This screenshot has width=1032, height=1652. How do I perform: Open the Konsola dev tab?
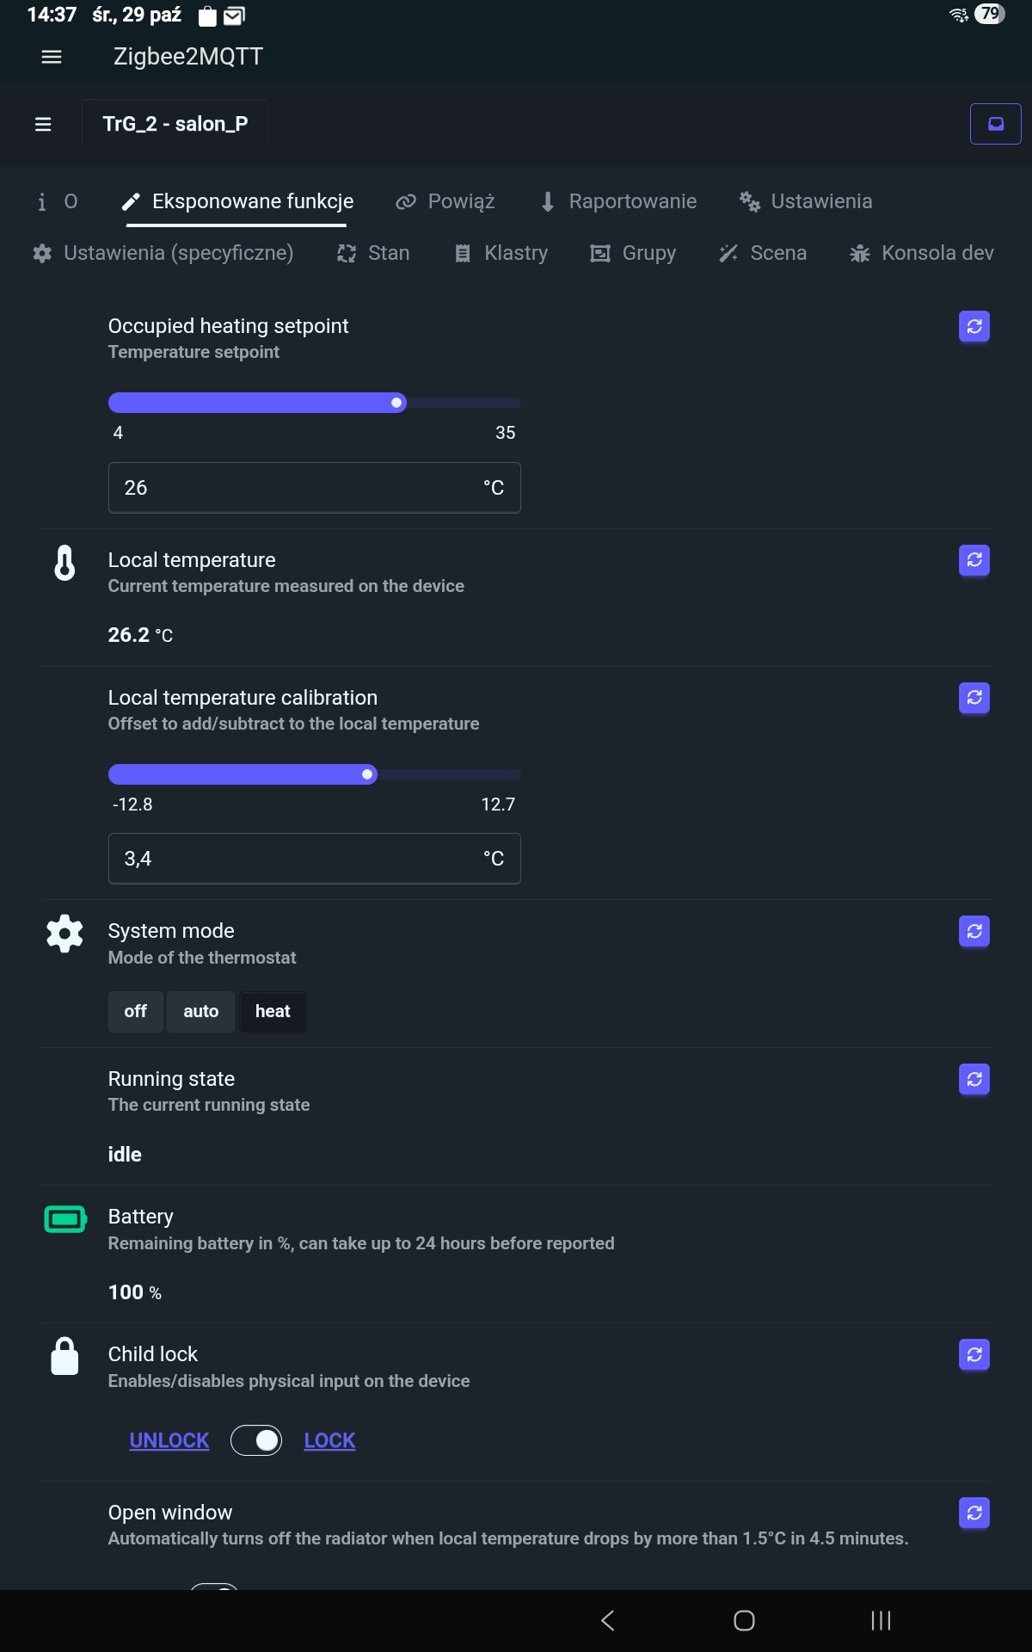(921, 253)
